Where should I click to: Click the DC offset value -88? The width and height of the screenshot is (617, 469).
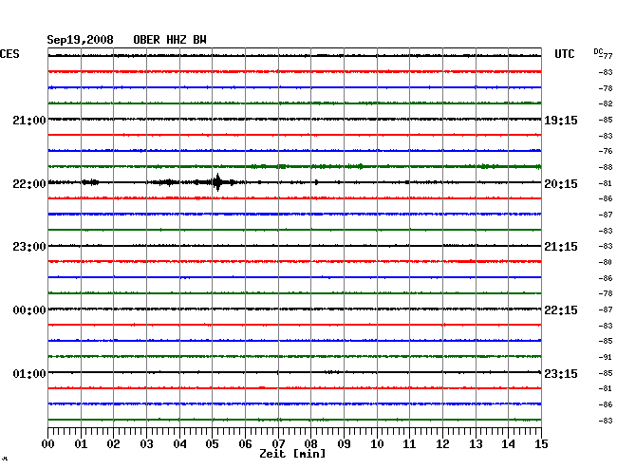click(x=606, y=167)
